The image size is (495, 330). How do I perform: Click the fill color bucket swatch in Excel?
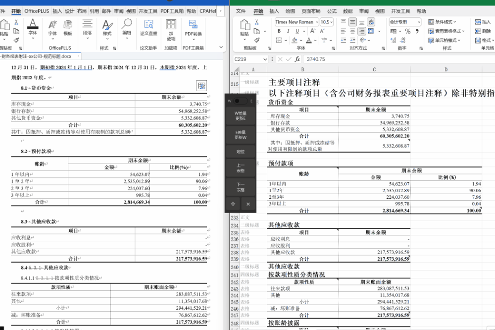[295, 40]
